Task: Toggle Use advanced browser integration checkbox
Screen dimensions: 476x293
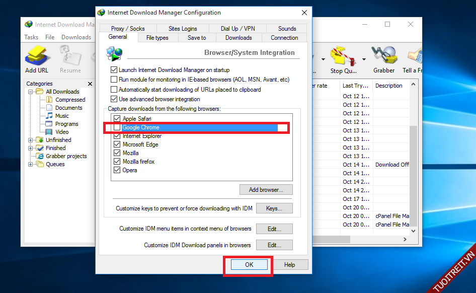Action: coord(114,99)
